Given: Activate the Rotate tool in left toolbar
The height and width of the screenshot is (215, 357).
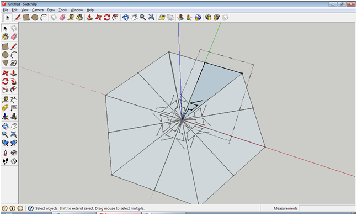Looking at the screenshot, I should pos(5,81).
